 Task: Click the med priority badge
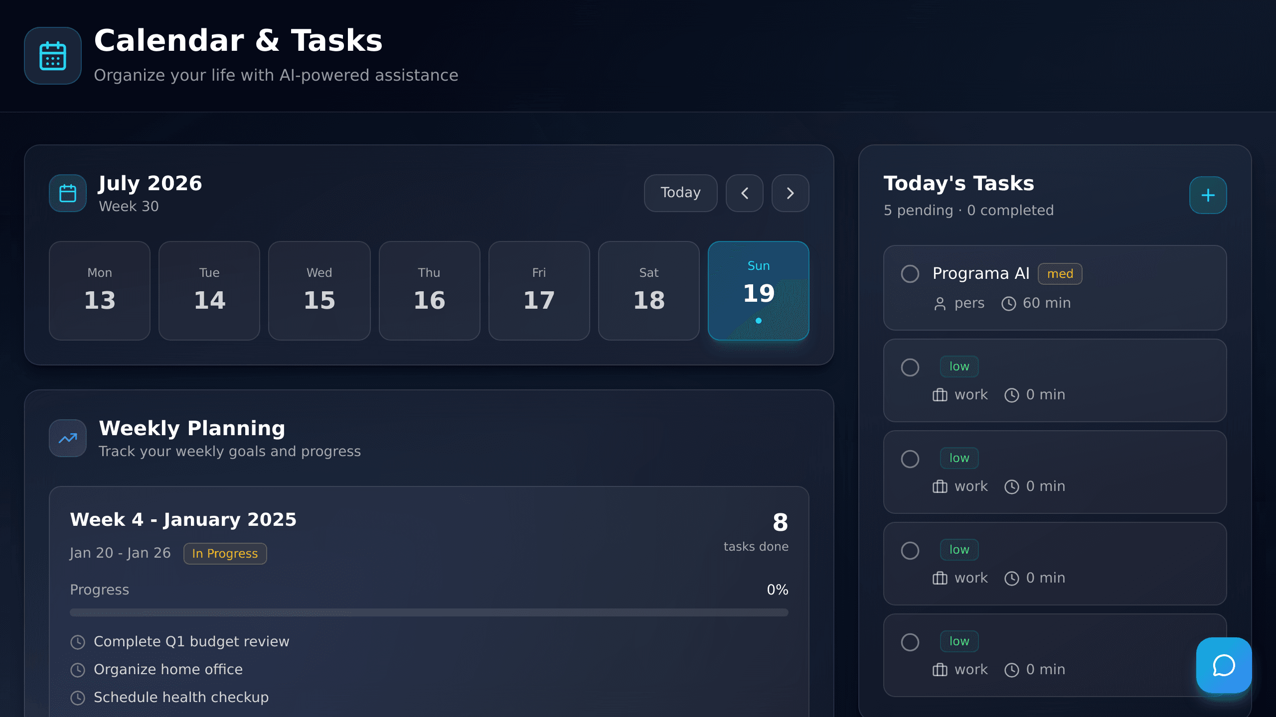point(1060,274)
